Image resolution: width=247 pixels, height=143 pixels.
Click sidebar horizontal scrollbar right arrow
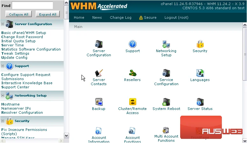(x=61, y=140)
